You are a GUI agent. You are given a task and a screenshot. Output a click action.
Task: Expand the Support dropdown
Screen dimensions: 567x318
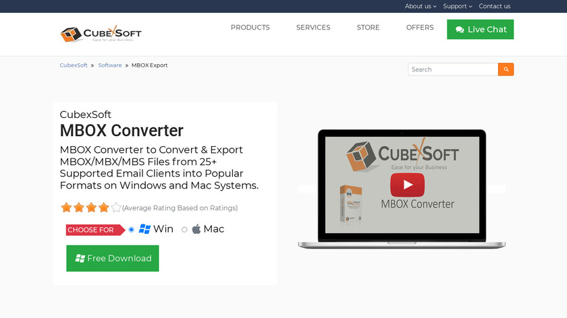click(x=458, y=6)
